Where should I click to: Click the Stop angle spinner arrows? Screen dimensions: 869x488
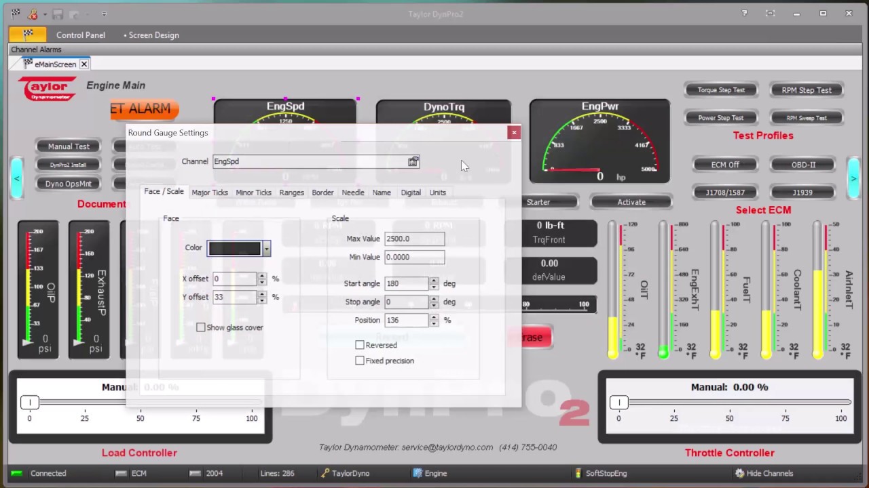point(434,302)
